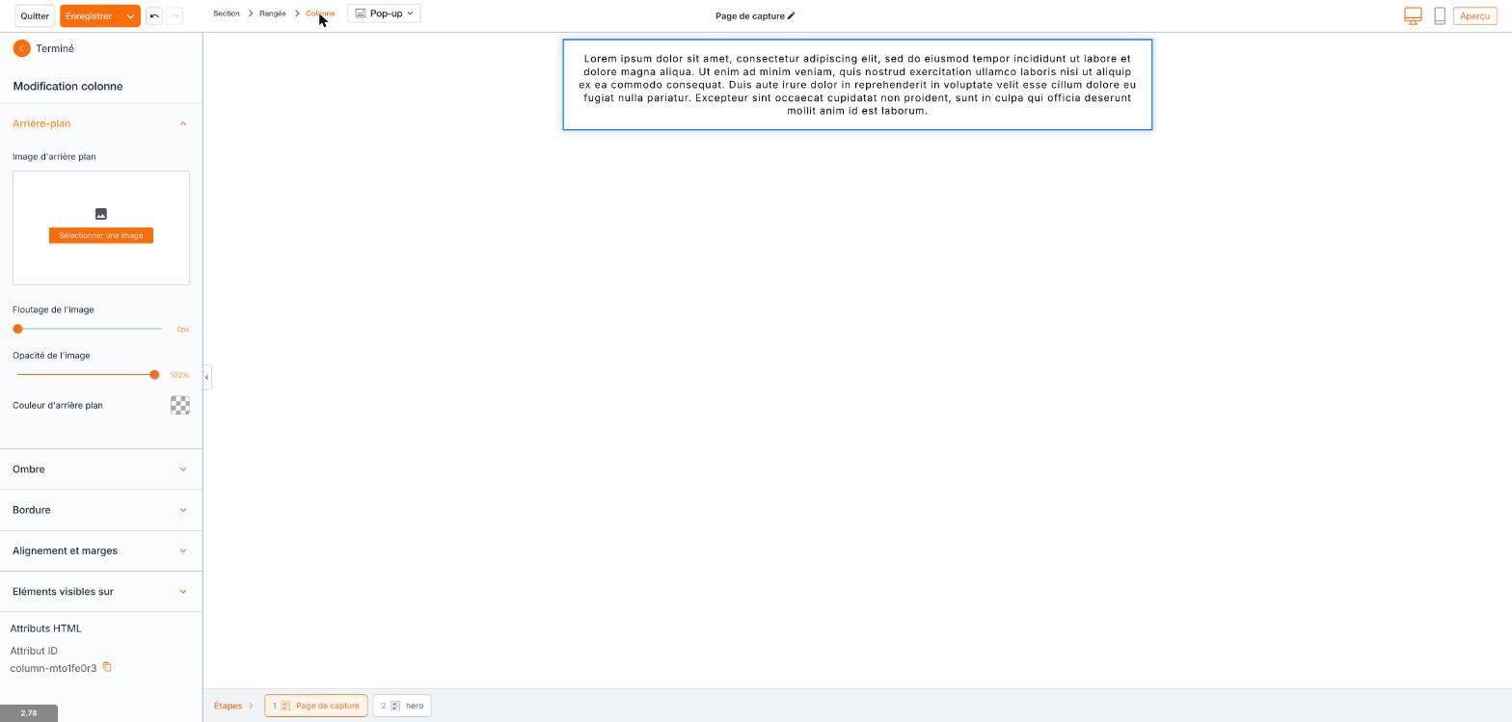This screenshot has width=1512, height=722.
Task: Go to Section breadcrumb
Action: click(x=227, y=13)
